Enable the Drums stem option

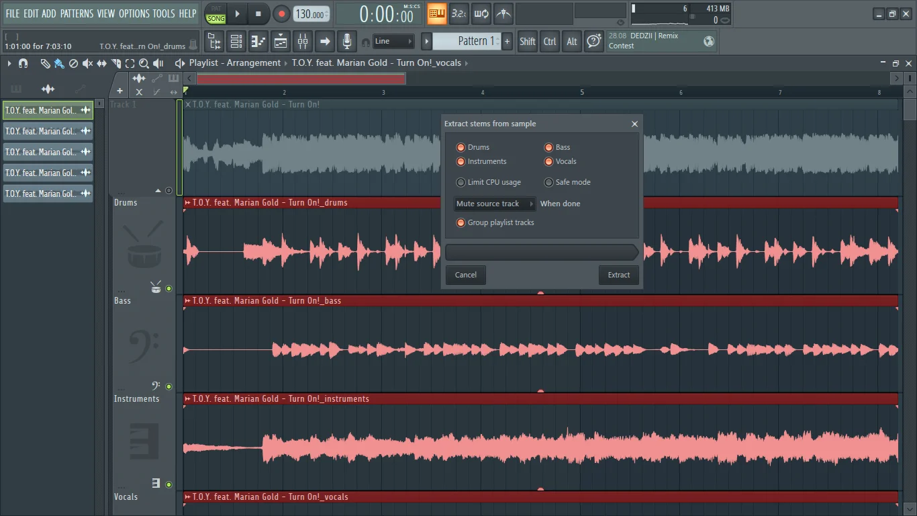point(461,147)
